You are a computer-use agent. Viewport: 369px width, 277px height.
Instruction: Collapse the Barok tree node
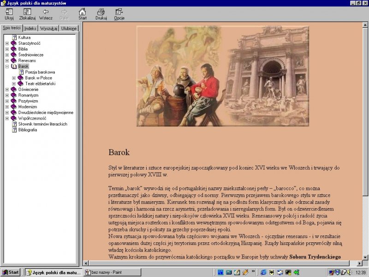7,66
